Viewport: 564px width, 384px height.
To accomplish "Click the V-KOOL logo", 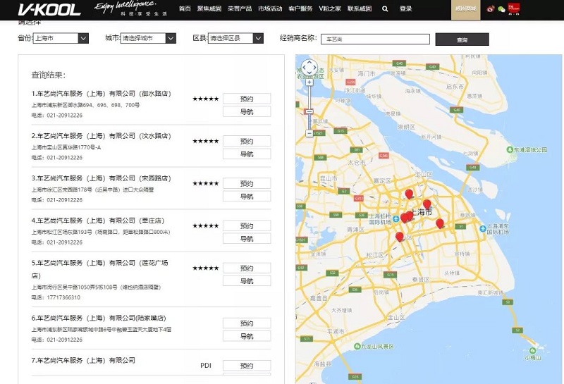I will (49, 10).
